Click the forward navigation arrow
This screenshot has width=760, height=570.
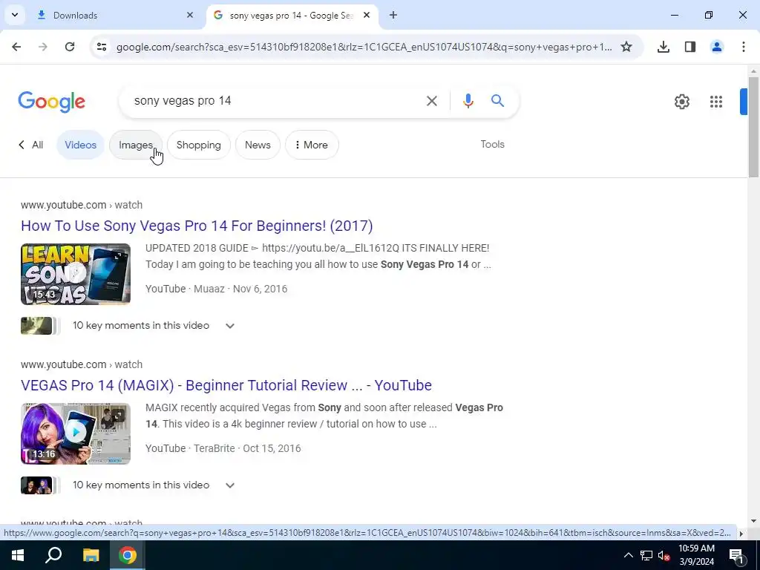click(43, 47)
